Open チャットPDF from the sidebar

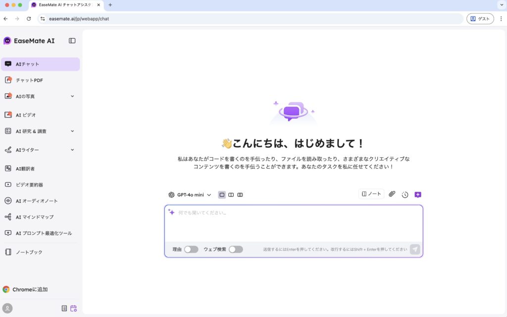click(29, 80)
